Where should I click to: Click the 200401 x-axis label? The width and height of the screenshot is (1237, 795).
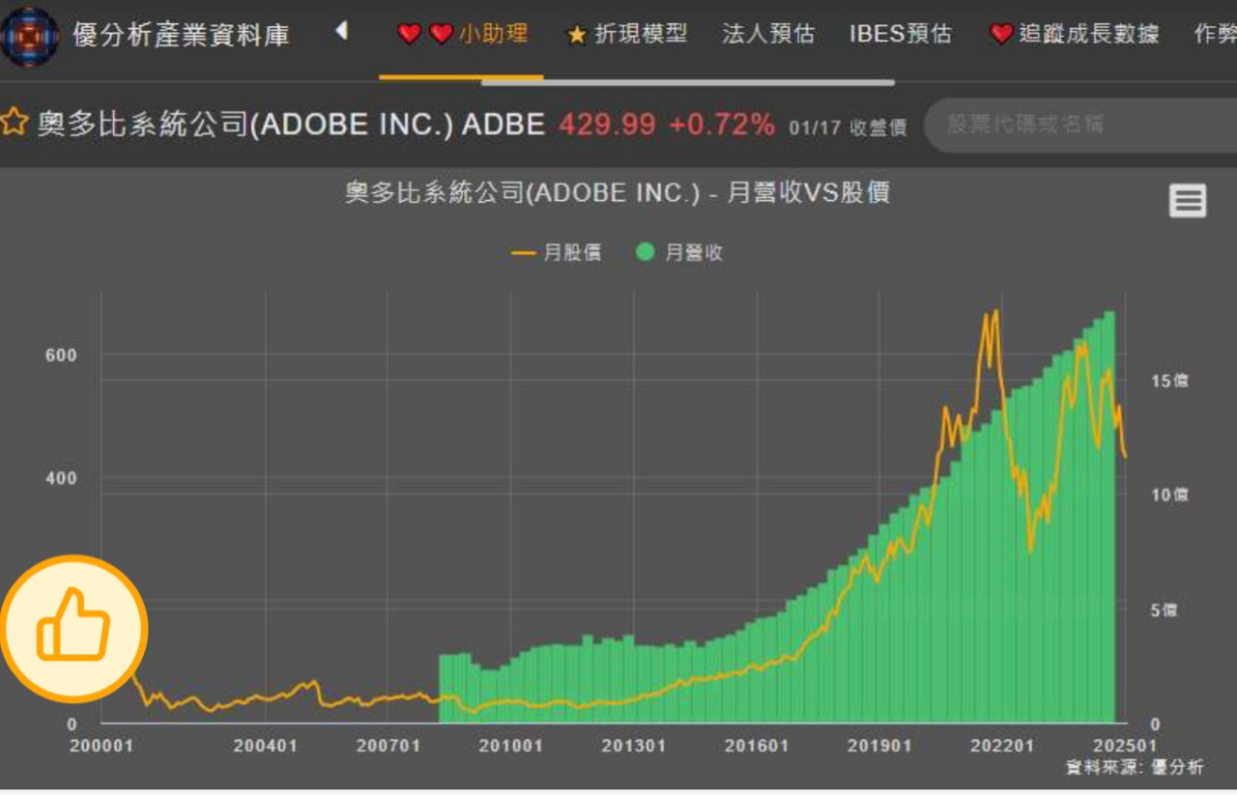click(x=265, y=746)
